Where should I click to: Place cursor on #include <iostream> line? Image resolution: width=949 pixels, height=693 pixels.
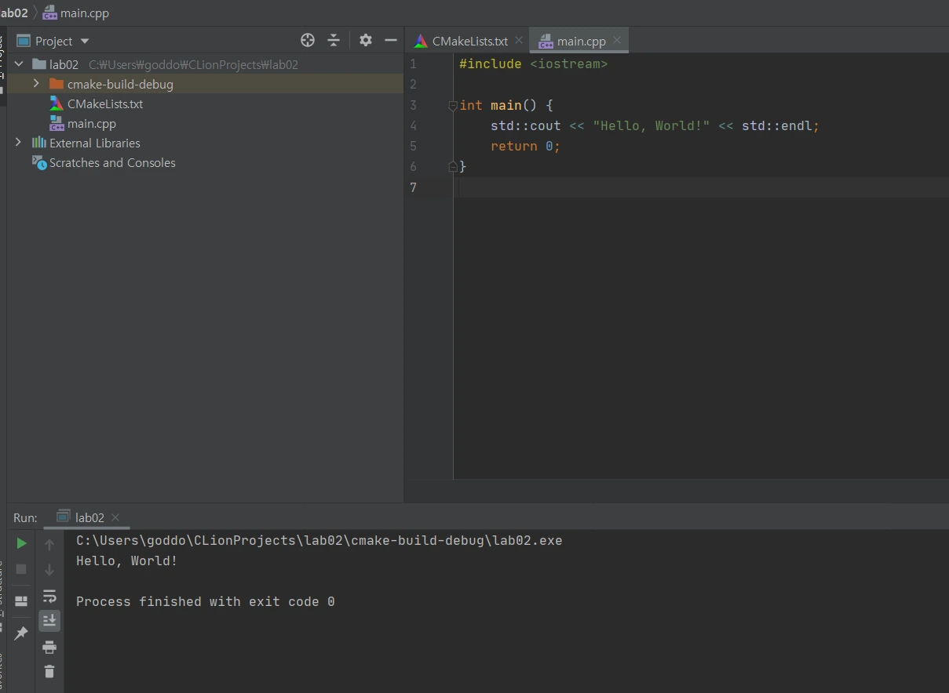534,64
